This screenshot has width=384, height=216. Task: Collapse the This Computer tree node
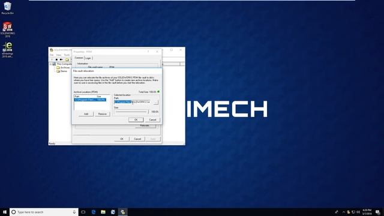(x=50, y=64)
